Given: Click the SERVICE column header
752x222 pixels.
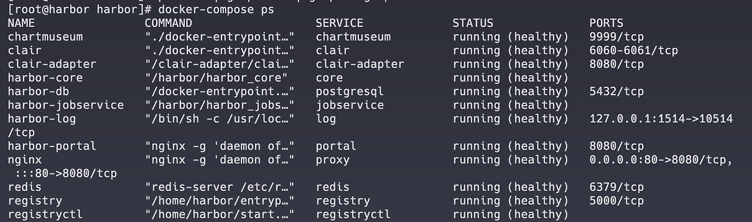Looking at the screenshot, I should tap(340, 23).
